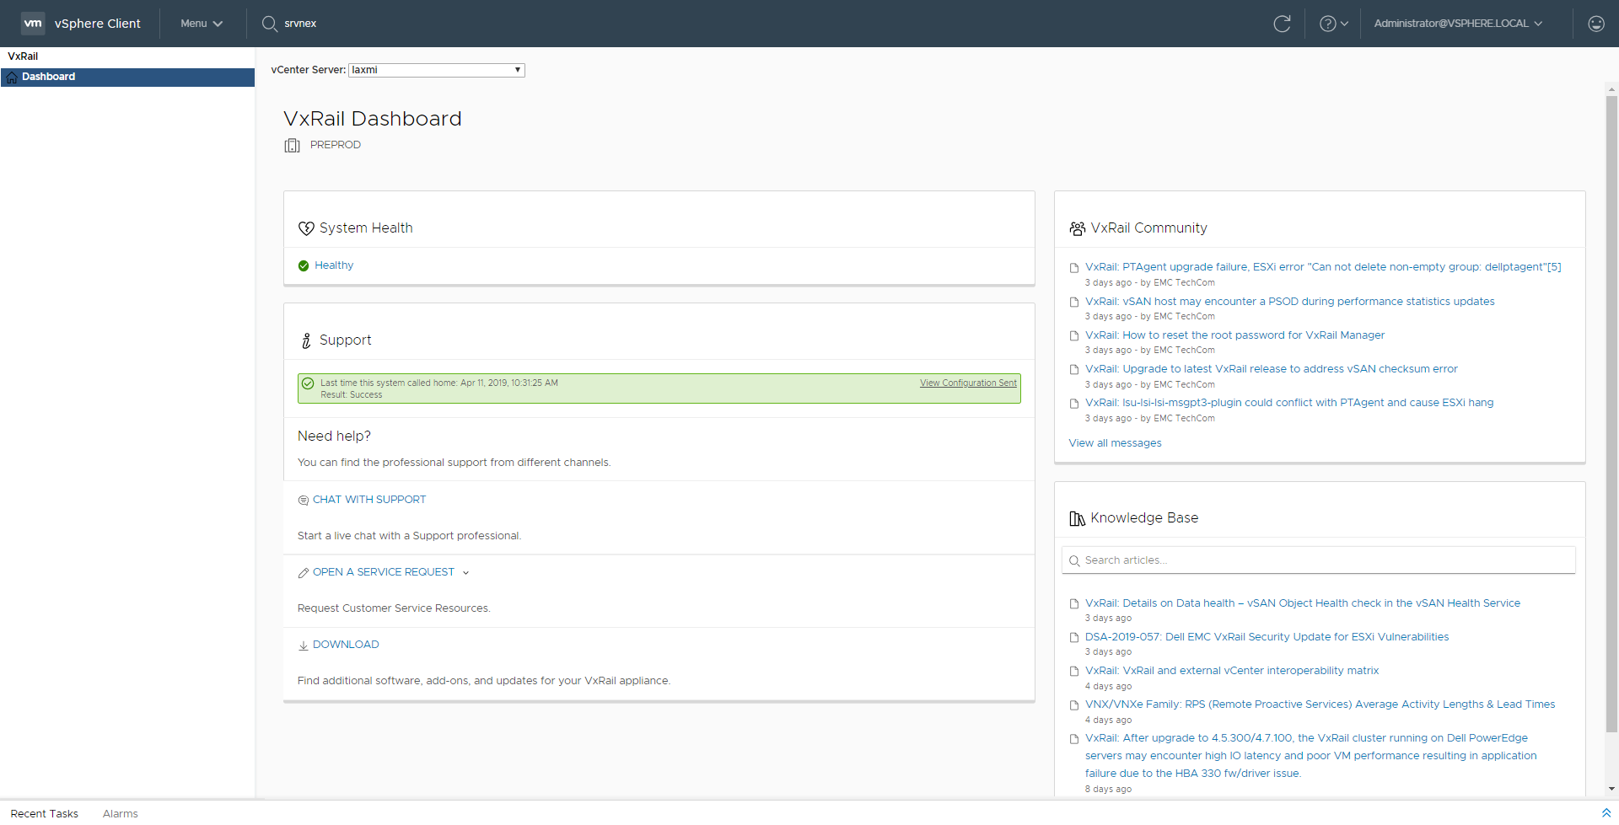
Task: Click the green Healthy status icon
Action: coord(304,265)
